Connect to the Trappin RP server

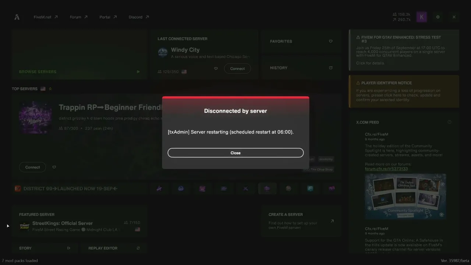(32, 167)
